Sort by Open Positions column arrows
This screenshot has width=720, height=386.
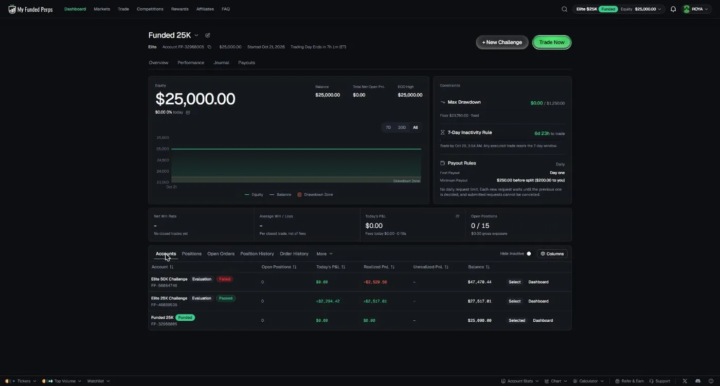pos(295,267)
